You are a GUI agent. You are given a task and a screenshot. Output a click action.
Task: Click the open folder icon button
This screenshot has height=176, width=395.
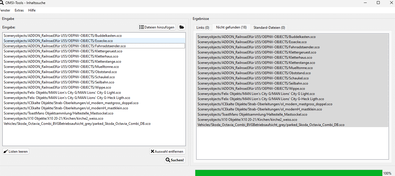[x=181, y=27]
